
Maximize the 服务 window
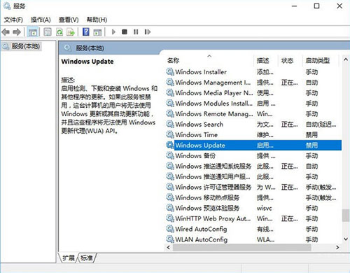[316, 6]
